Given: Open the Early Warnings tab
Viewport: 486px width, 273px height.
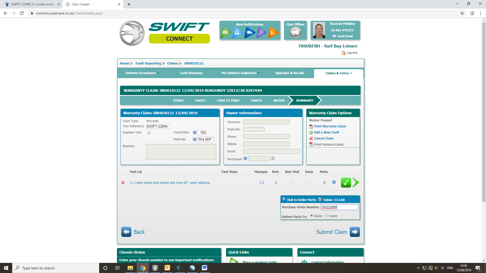Looking at the screenshot, I should [191, 73].
